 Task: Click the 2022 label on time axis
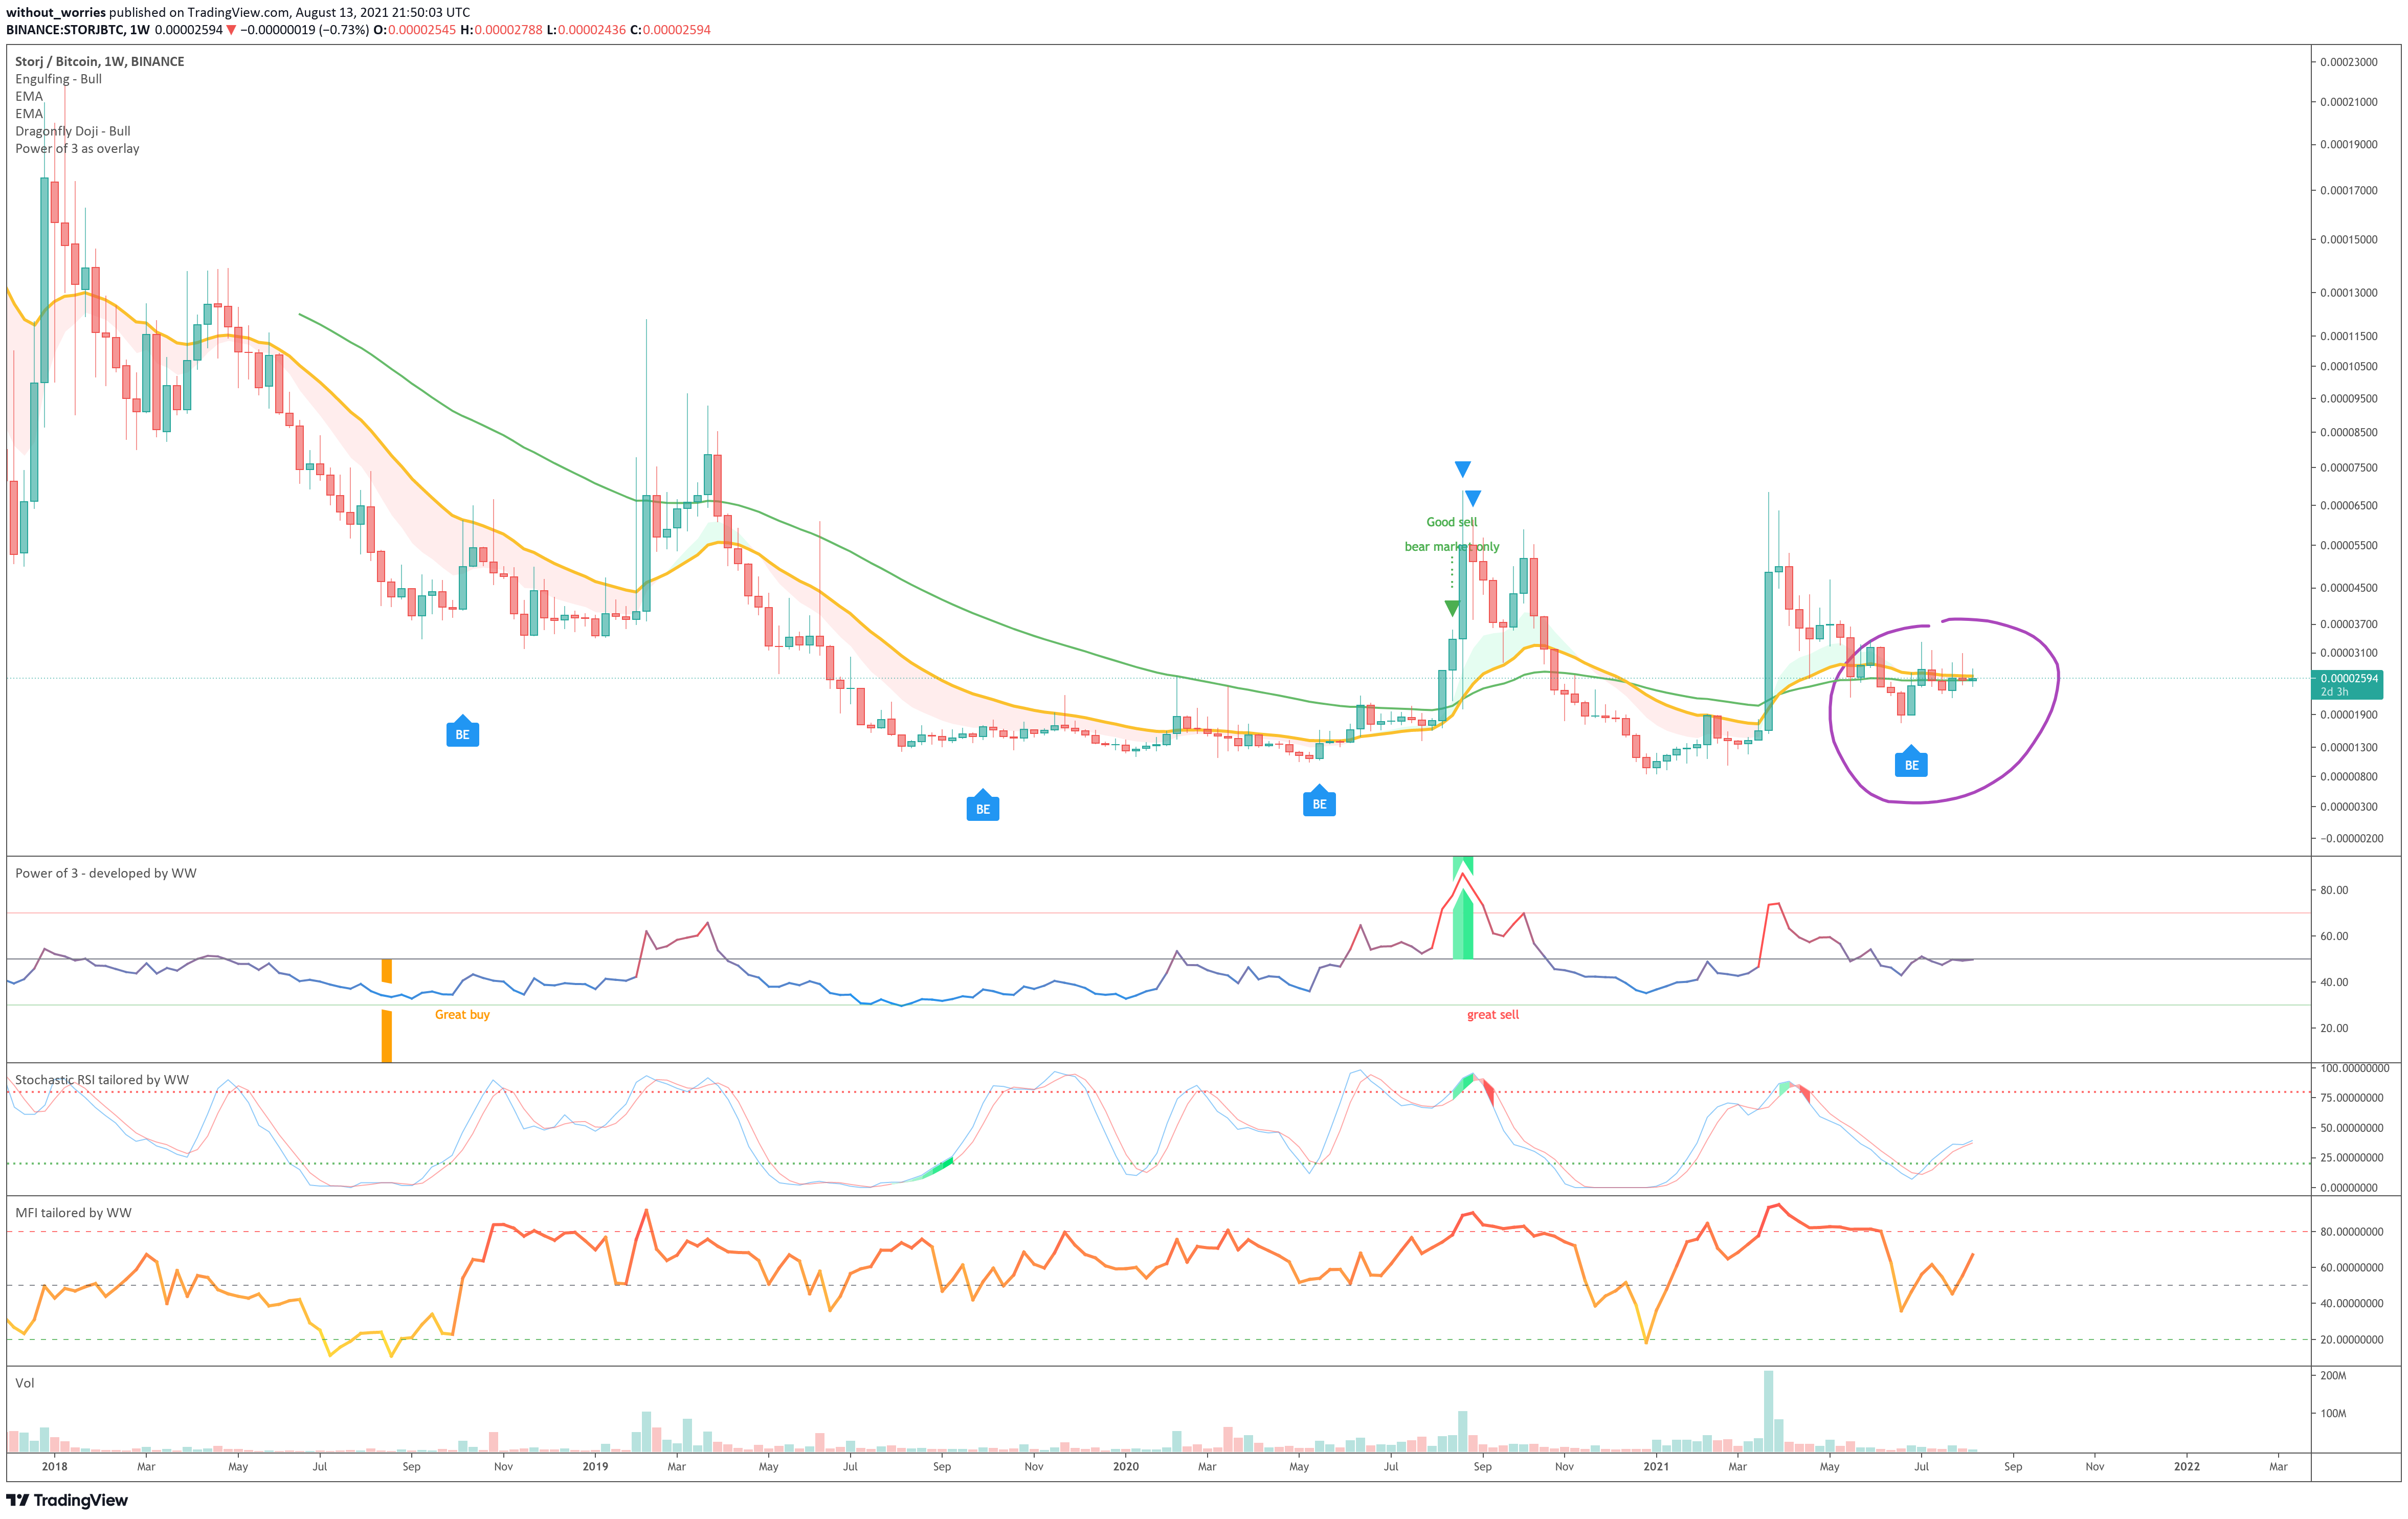(2187, 1466)
